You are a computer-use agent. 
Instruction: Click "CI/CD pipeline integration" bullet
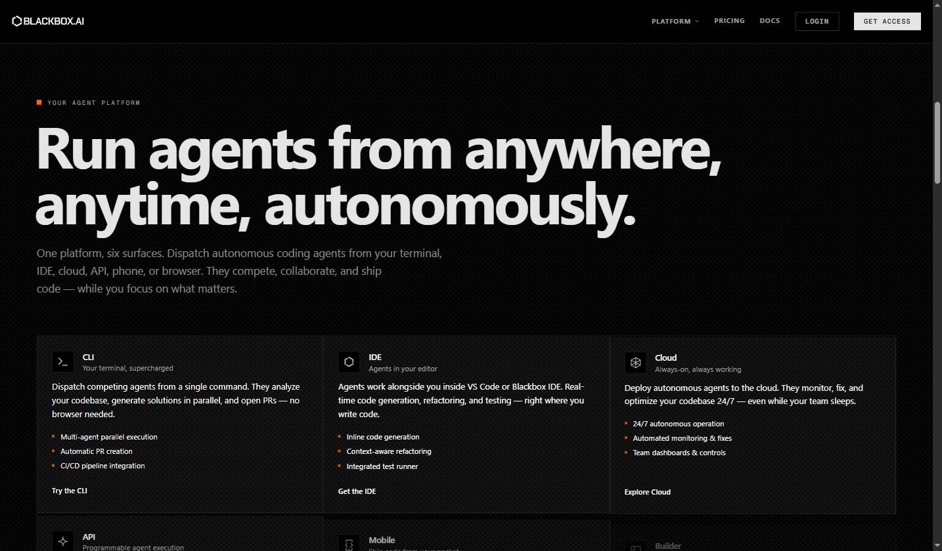coord(102,466)
